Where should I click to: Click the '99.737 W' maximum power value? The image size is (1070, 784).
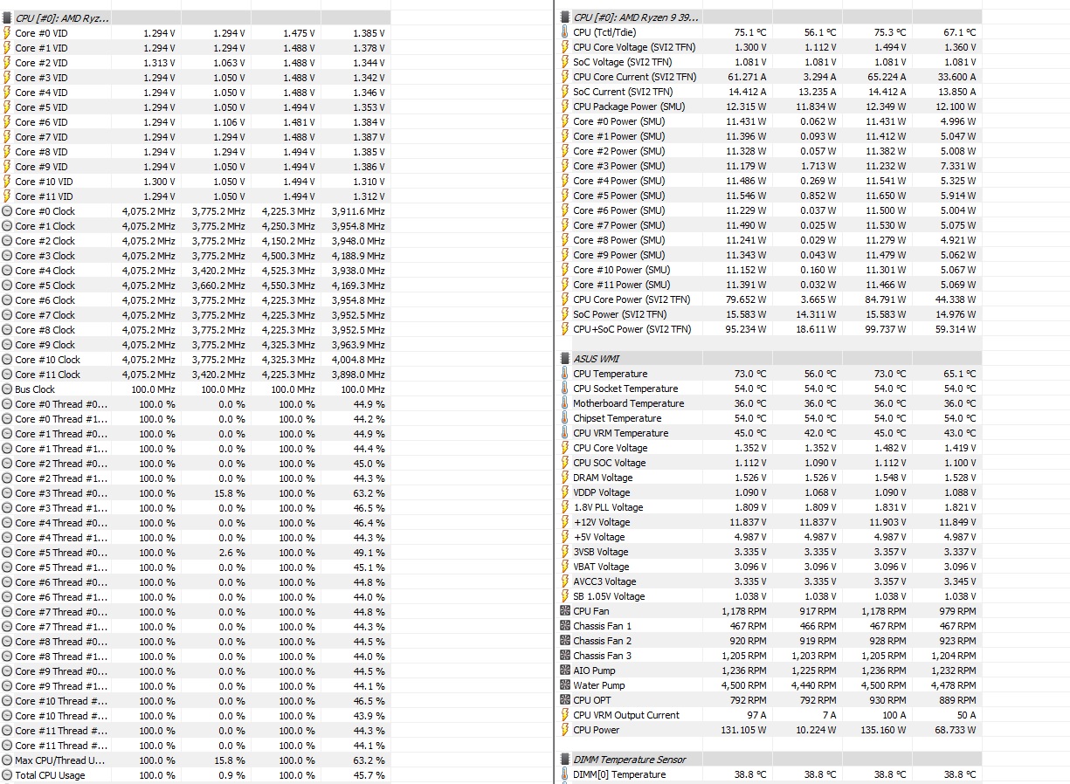click(x=885, y=328)
